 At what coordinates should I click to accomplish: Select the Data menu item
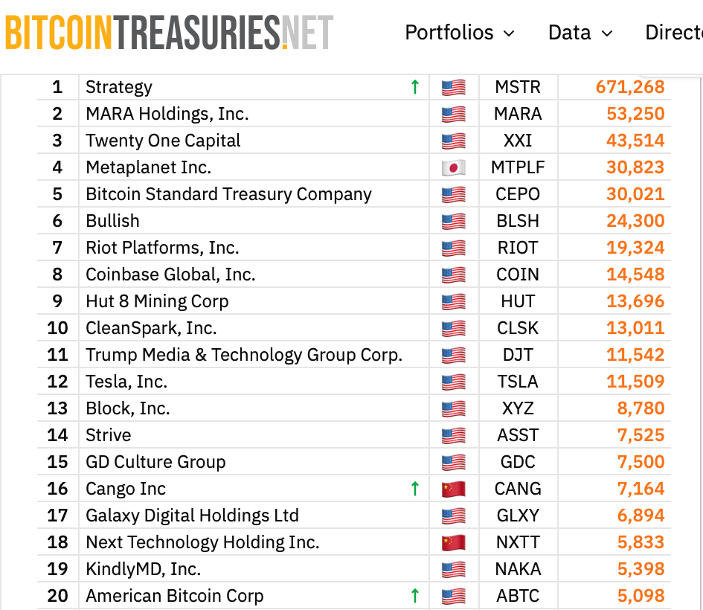569,33
